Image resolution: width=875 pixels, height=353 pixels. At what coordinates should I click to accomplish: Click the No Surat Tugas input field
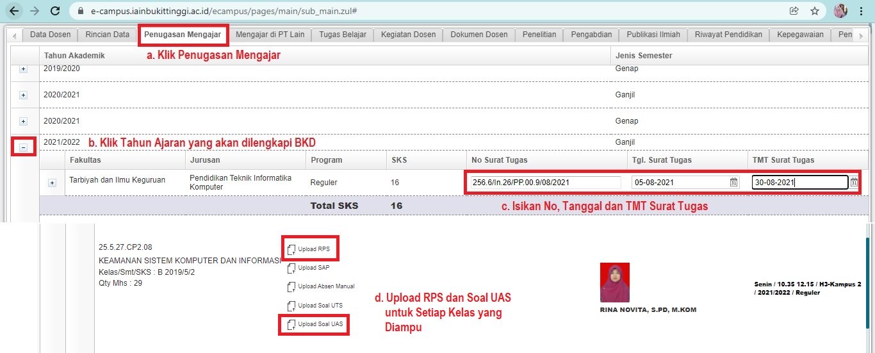click(x=545, y=183)
